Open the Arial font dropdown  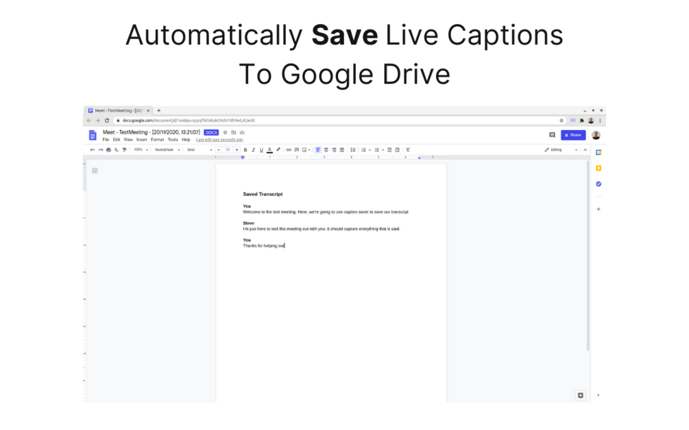pyautogui.click(x=200, y=150)
